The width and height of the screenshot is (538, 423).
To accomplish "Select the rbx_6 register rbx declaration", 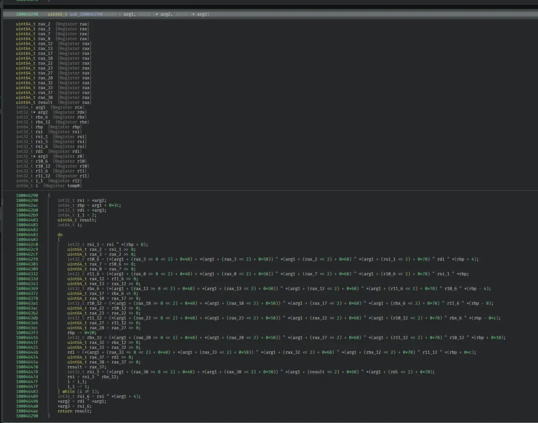I will (x=51, y=117).
